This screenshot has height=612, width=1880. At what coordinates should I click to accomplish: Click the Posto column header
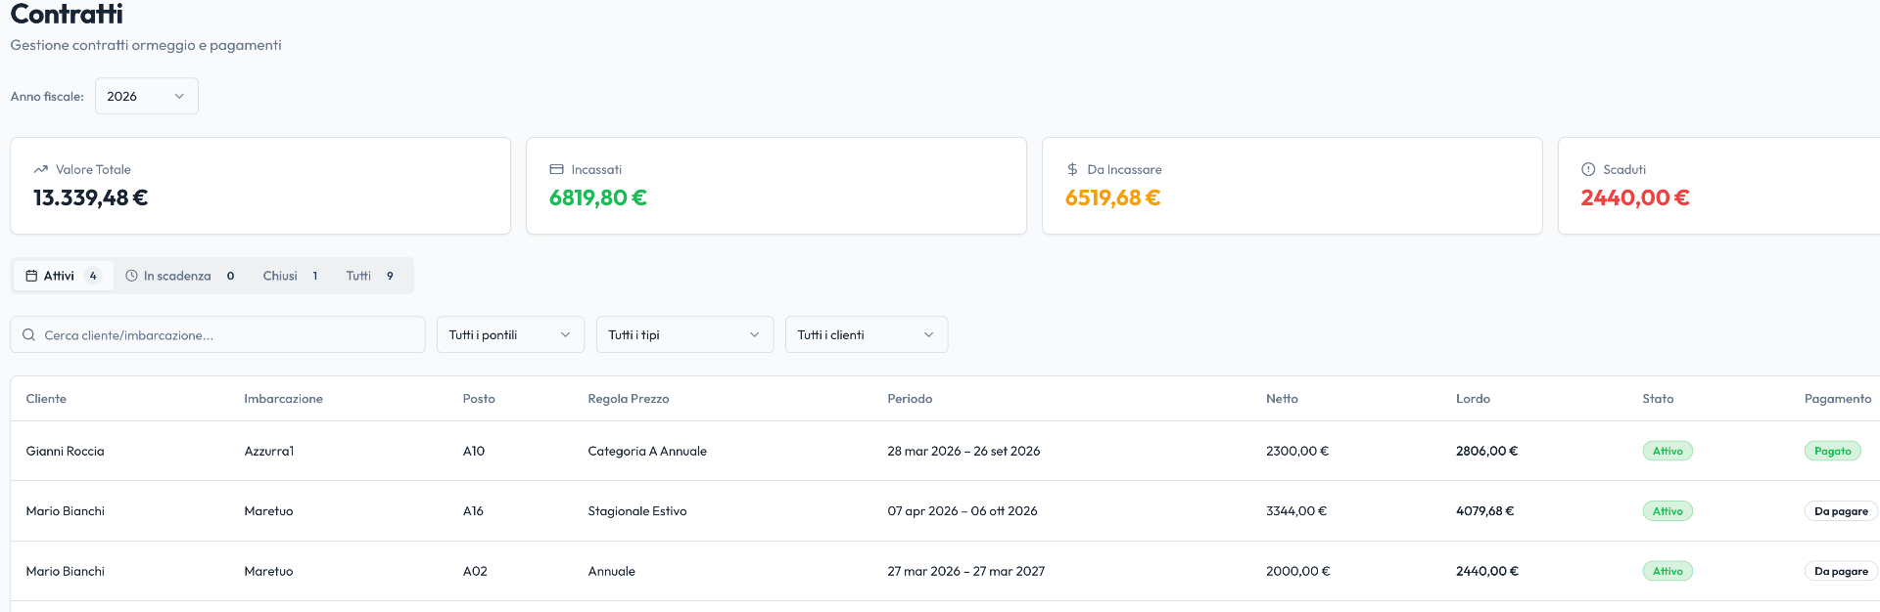(x=479, y=399)
